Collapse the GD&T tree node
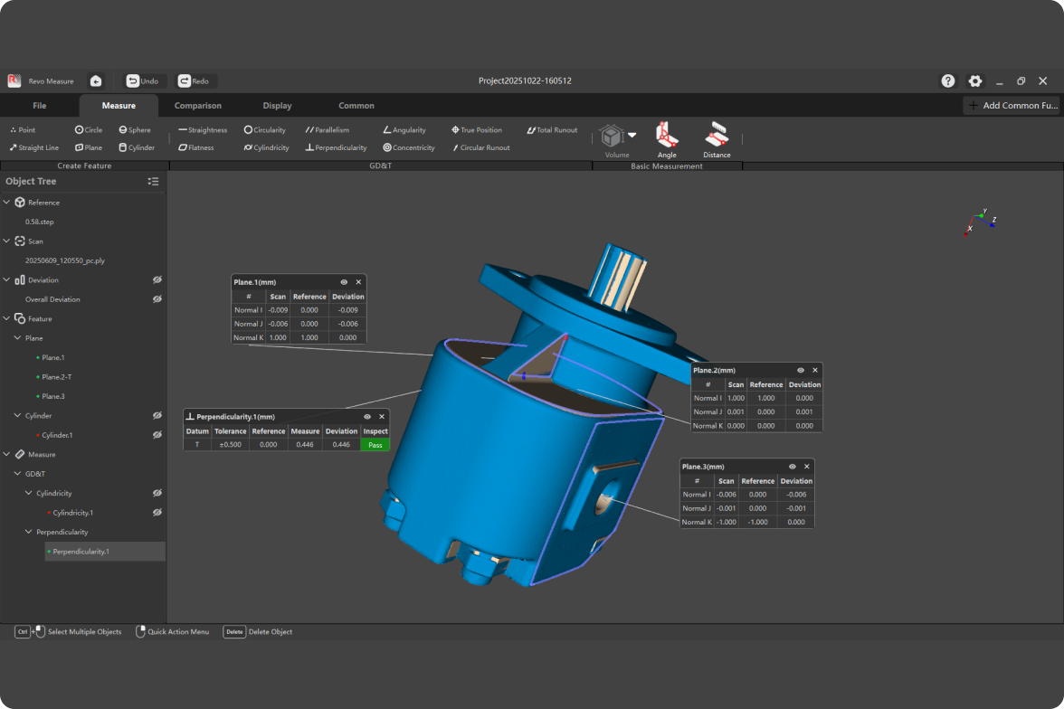The width and height of the screenshot is (1064, 709). pyautogui.click(x=18, y=474)
